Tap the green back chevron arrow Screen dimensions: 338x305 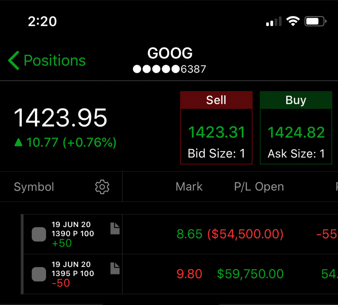14,61
